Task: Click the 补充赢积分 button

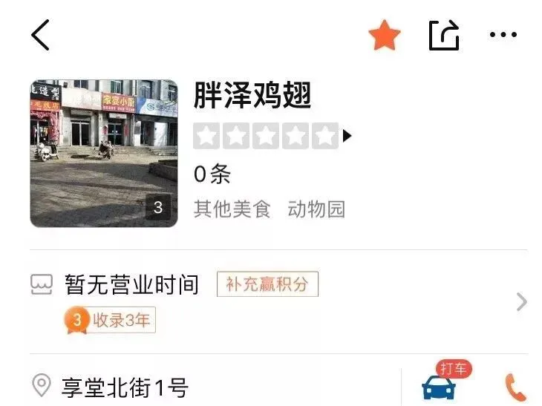Action: coord(267,284)
